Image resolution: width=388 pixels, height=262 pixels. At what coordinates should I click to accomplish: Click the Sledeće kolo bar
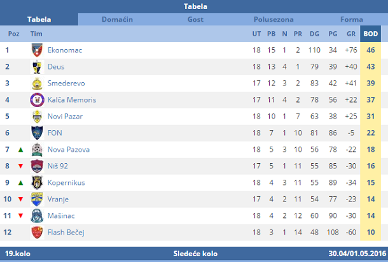(194, 254)
